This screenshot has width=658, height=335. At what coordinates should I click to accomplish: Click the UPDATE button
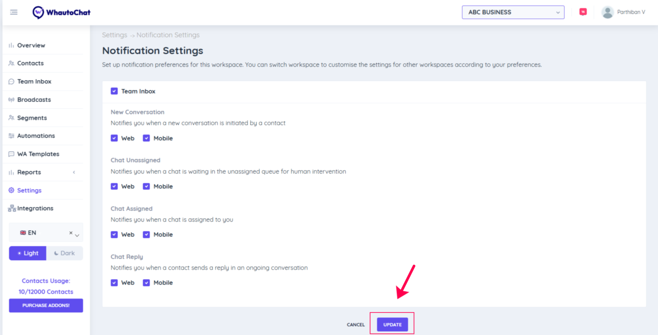tap(392, 324)
